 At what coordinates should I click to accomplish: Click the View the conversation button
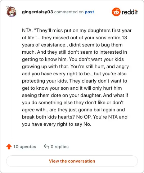tap(72, 161)
